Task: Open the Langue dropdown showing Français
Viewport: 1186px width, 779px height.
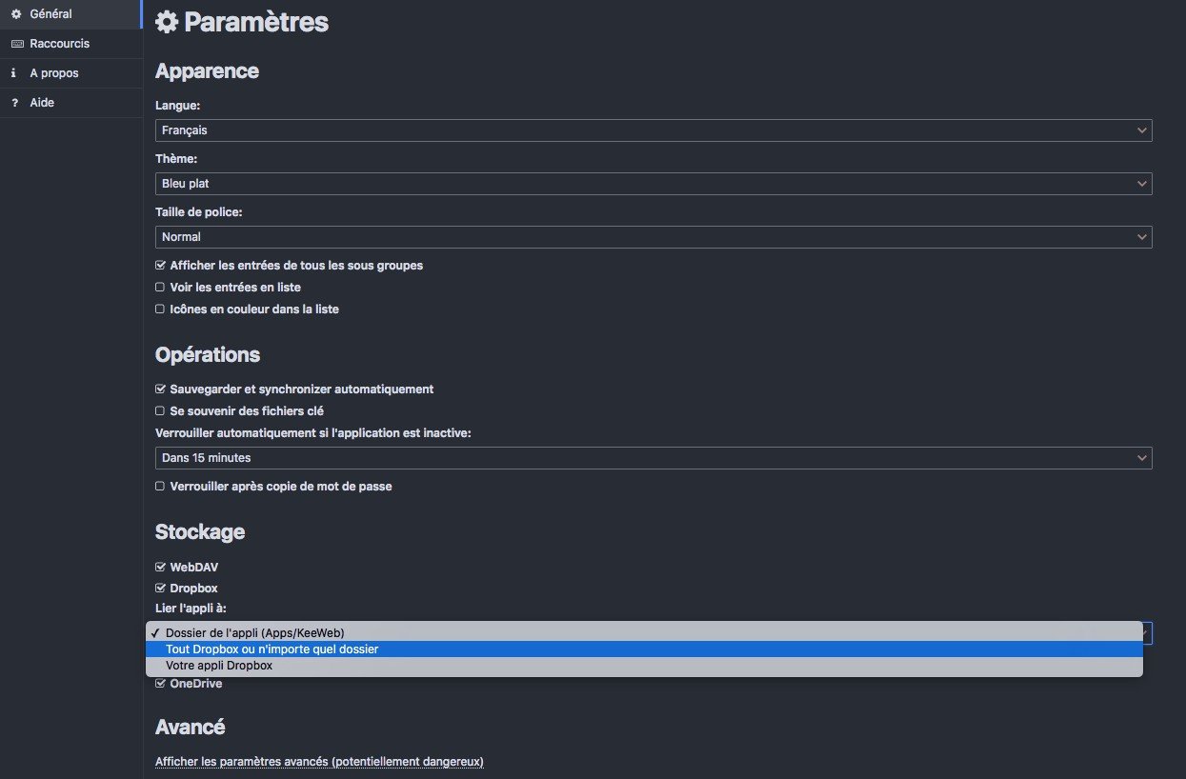Action: tap(653, 130)
